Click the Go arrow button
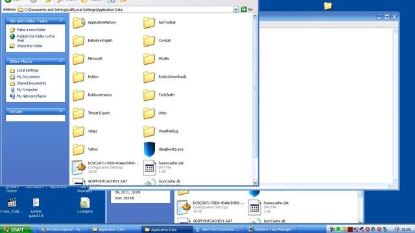The image size is (415, 233). pos(244,10)
